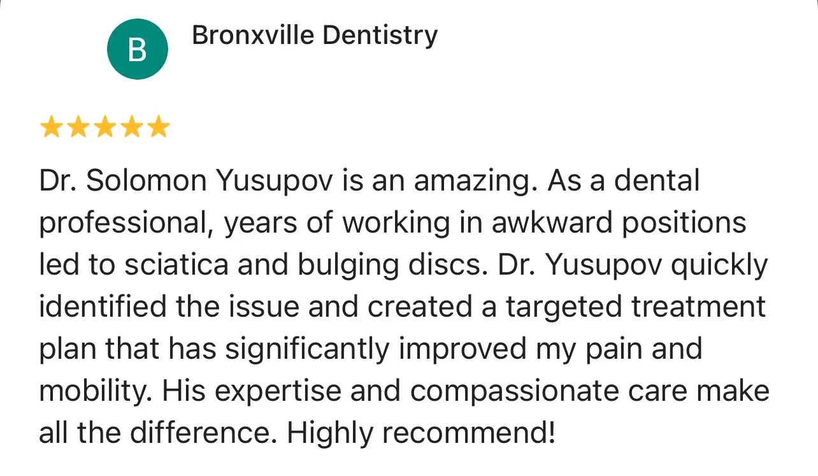Choose the fourth yellow rating star

(x=132, y=127)
